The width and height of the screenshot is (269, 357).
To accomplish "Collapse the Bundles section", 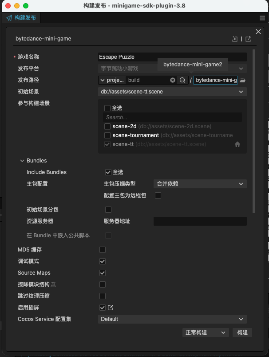I will (x=22, y=161).
